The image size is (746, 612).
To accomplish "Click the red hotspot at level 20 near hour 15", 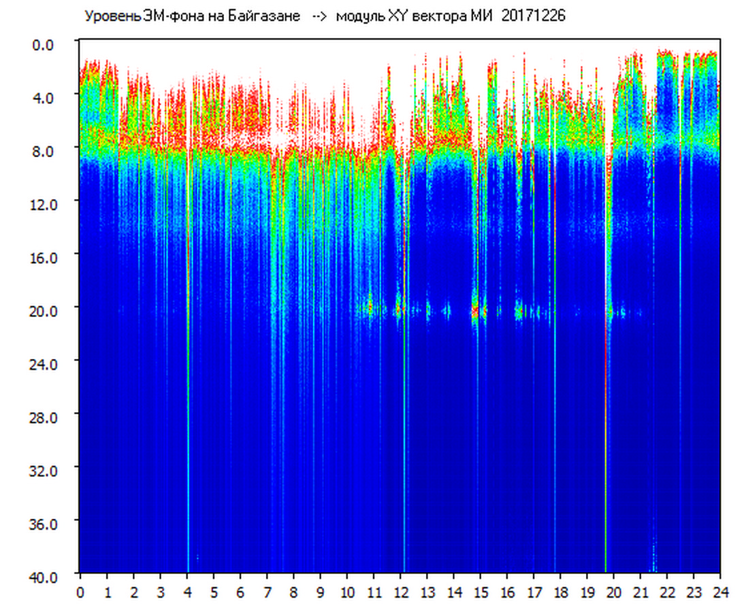I will click(475, 310).
